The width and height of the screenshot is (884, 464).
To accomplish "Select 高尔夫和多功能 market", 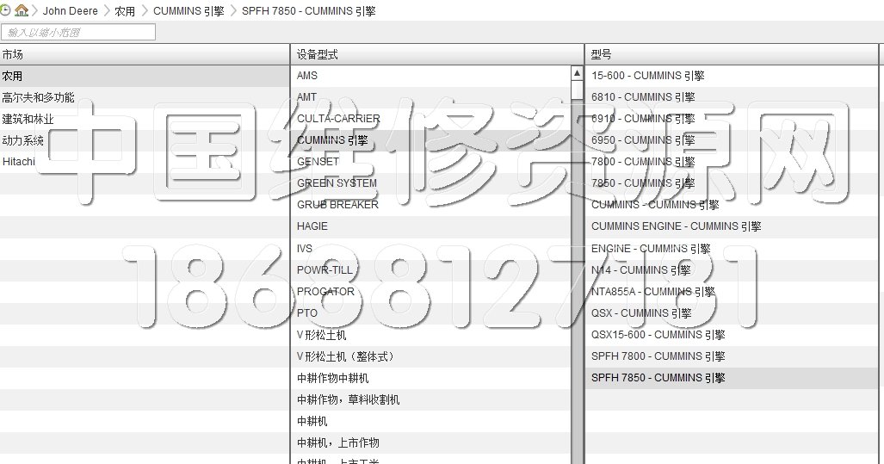I will point(38,97).
